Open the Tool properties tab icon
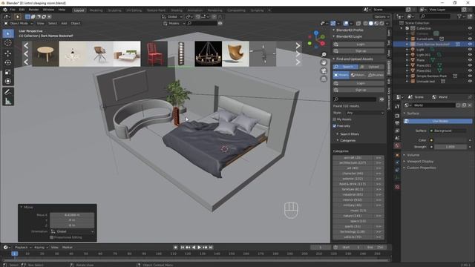475x267 pixels. point(397,107)
